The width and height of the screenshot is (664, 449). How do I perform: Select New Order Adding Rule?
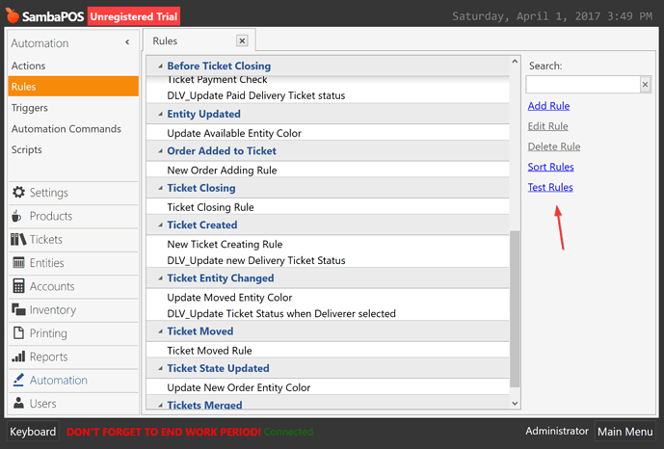(328, 171)
